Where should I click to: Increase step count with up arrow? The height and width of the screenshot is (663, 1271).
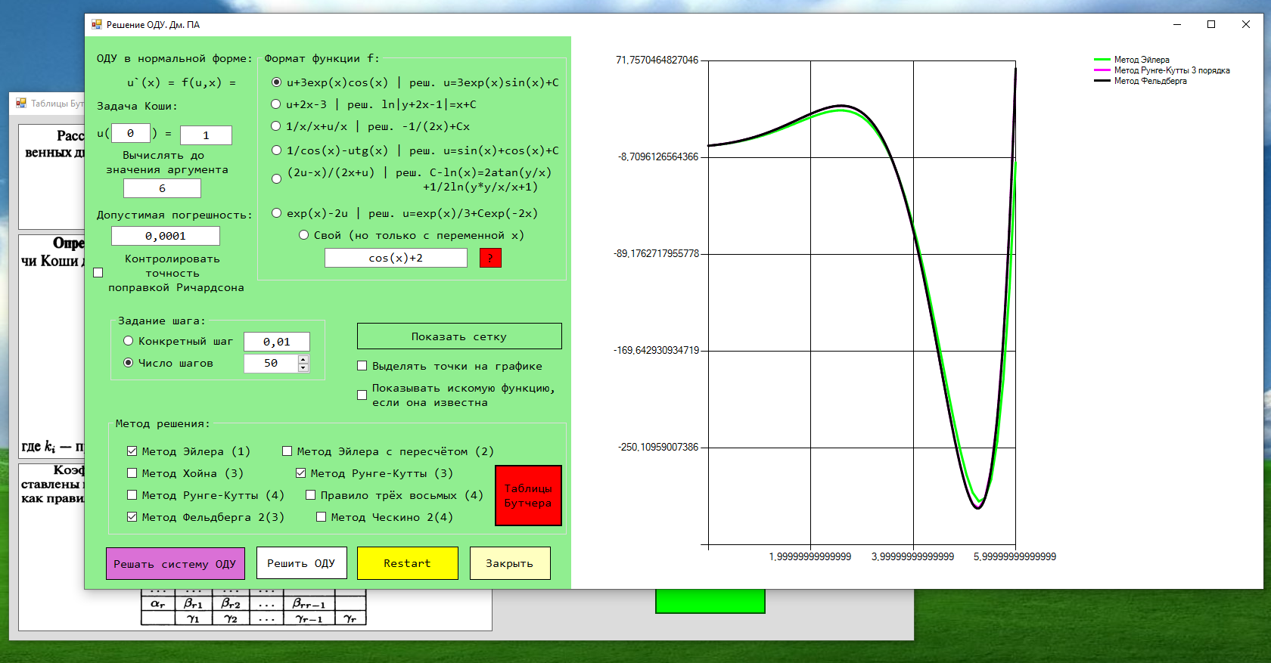303,360
